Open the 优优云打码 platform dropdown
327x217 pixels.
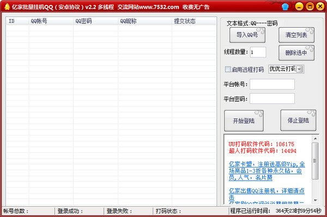[x=300, y=69]
